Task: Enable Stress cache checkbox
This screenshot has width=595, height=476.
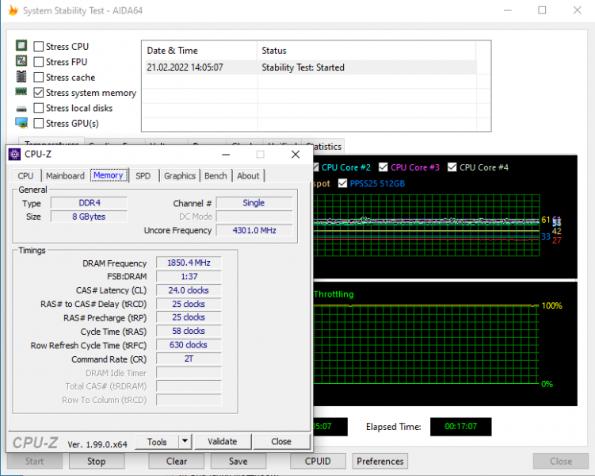Action: pos(38,77)
